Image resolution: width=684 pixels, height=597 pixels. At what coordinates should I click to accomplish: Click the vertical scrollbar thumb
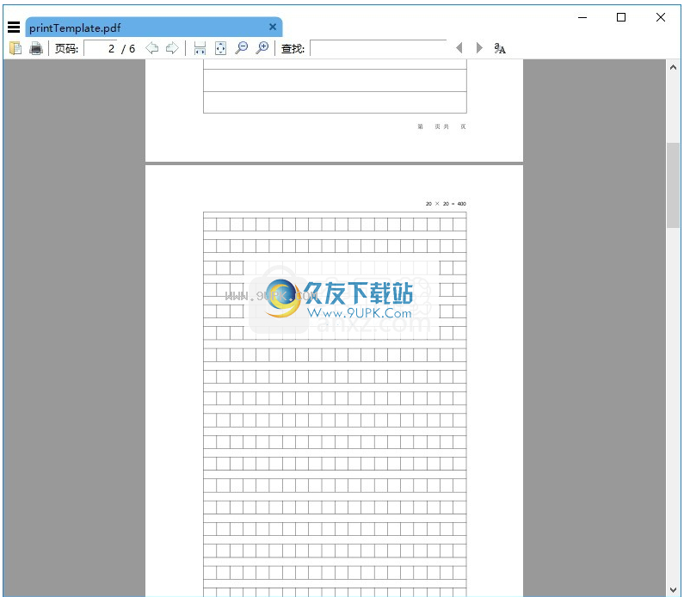[673, 185]
